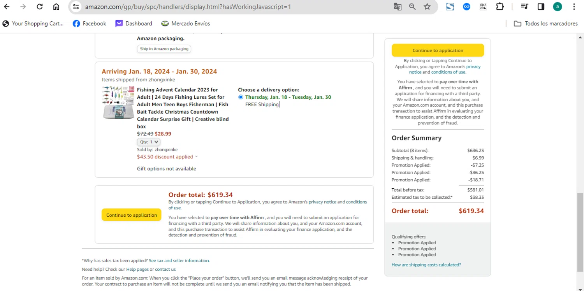The image size is (584, 291).
Task: Click the contact us link
Action: tap(165, 269)
